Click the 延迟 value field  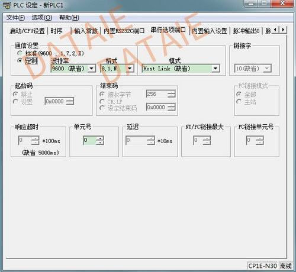[137, 141]
